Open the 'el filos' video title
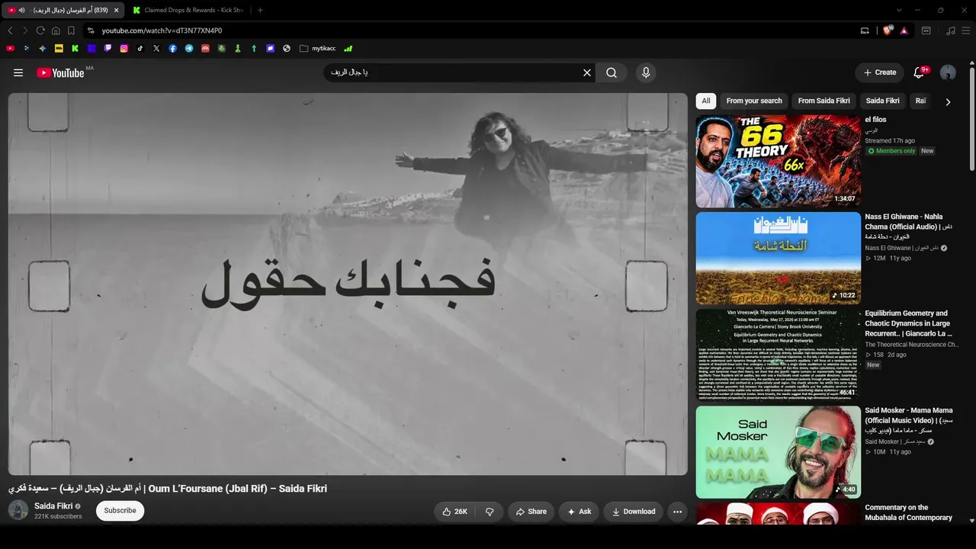The height and width of the screenshot is (549, 976). pyautogui.click(x=875, y=120)
